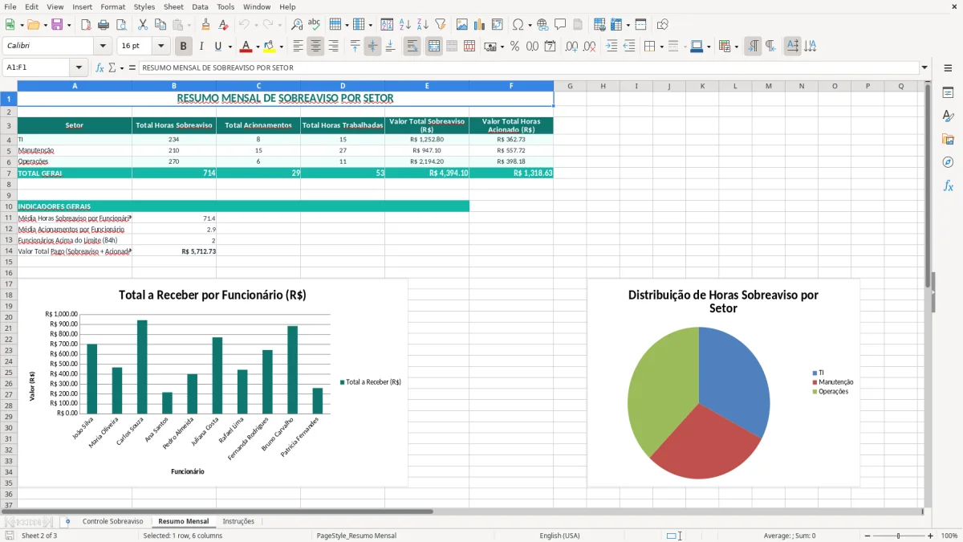Image resolution: width=963 pixels, height=542 pixels.
Task: Toggle Bold formatting button
Action: point(183,47)
